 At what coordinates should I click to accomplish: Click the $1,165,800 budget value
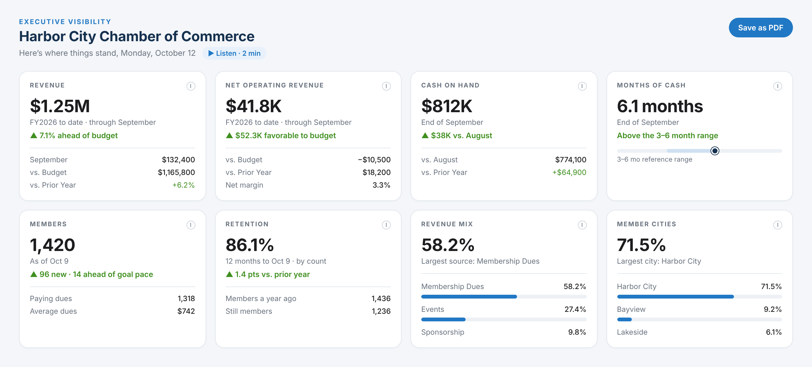click(176, 172)
